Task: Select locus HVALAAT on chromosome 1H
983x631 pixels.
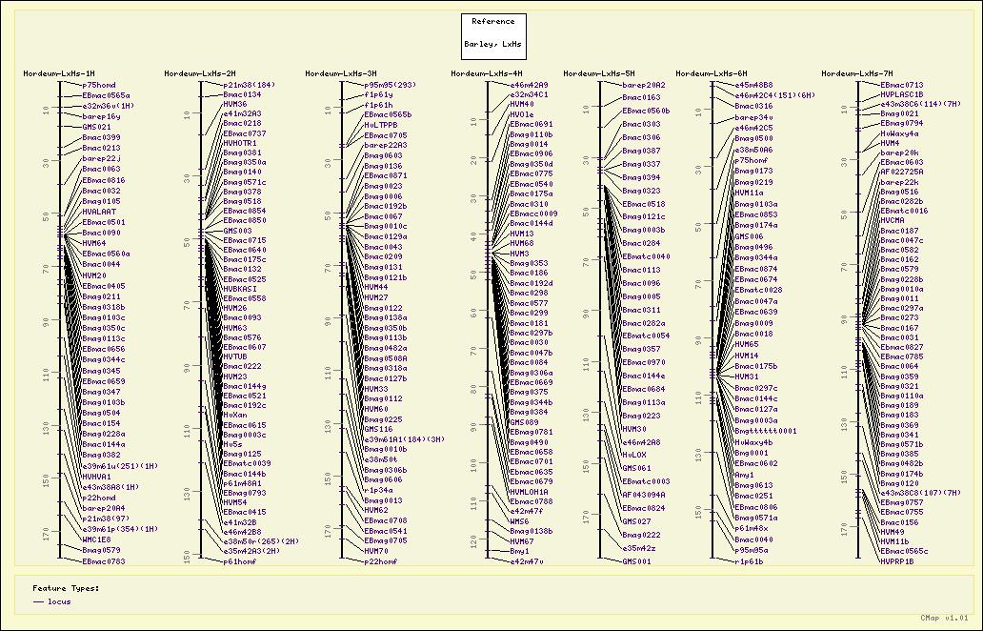Action: [x=99, y=212]
